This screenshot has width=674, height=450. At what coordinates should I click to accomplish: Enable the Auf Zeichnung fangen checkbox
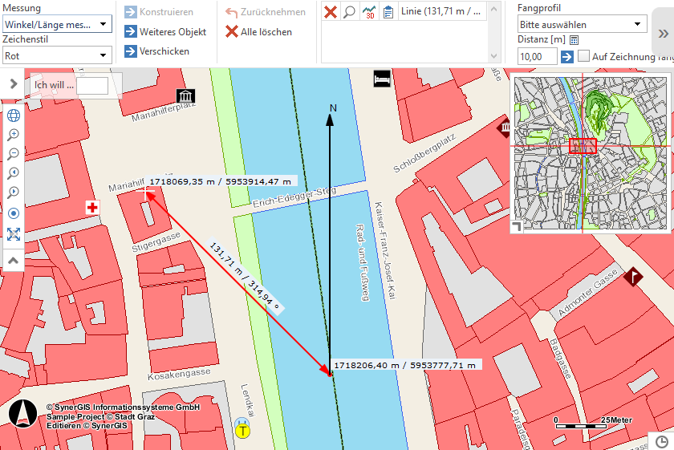click(584, 56)
